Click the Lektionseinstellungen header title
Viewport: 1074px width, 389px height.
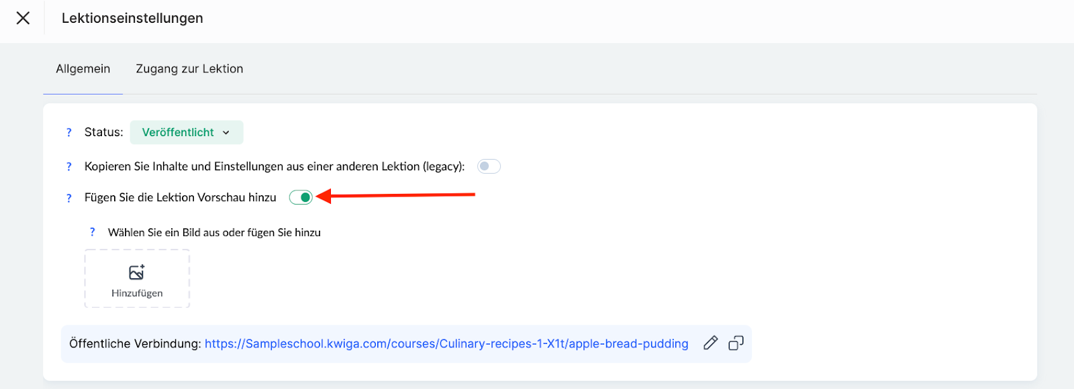tap(132, 18)
